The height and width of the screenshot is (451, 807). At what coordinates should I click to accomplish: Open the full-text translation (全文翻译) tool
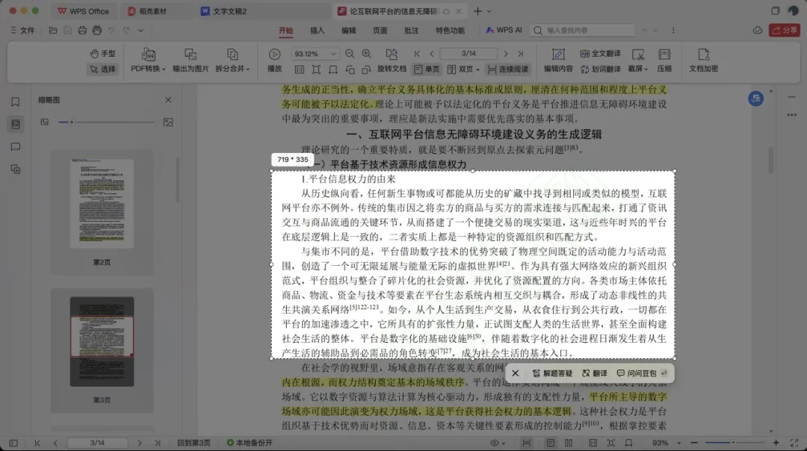pos(600,54)
